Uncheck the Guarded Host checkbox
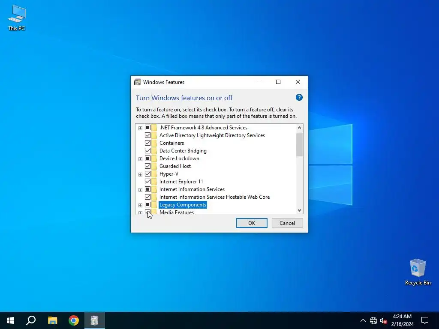Viewport: 439px width, 329px height. [x=147, y=166]
